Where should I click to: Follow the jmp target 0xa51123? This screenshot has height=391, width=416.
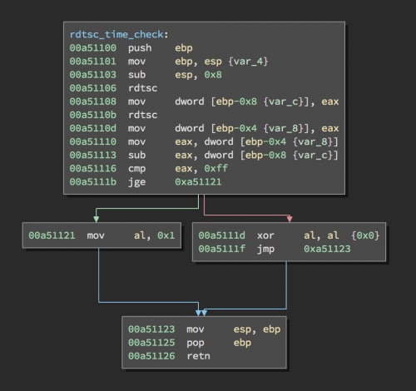click(327, 249)
